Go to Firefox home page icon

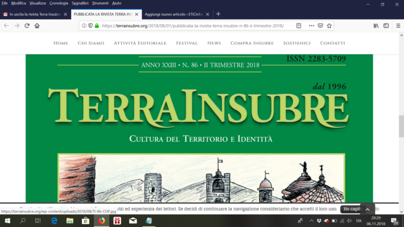point(37,26)
